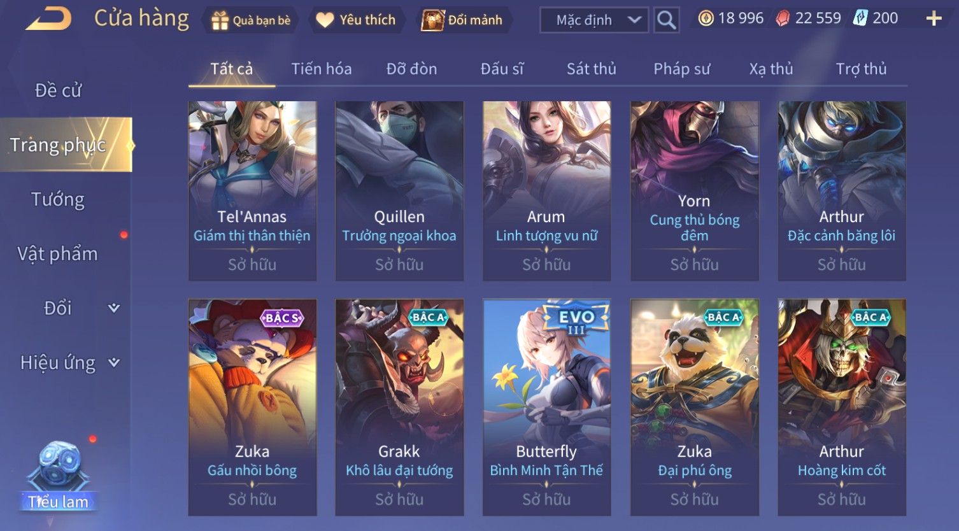Screen dimensions: 959x531
Task: Switch to the Pháp sư tab
Action: point(681,69)
